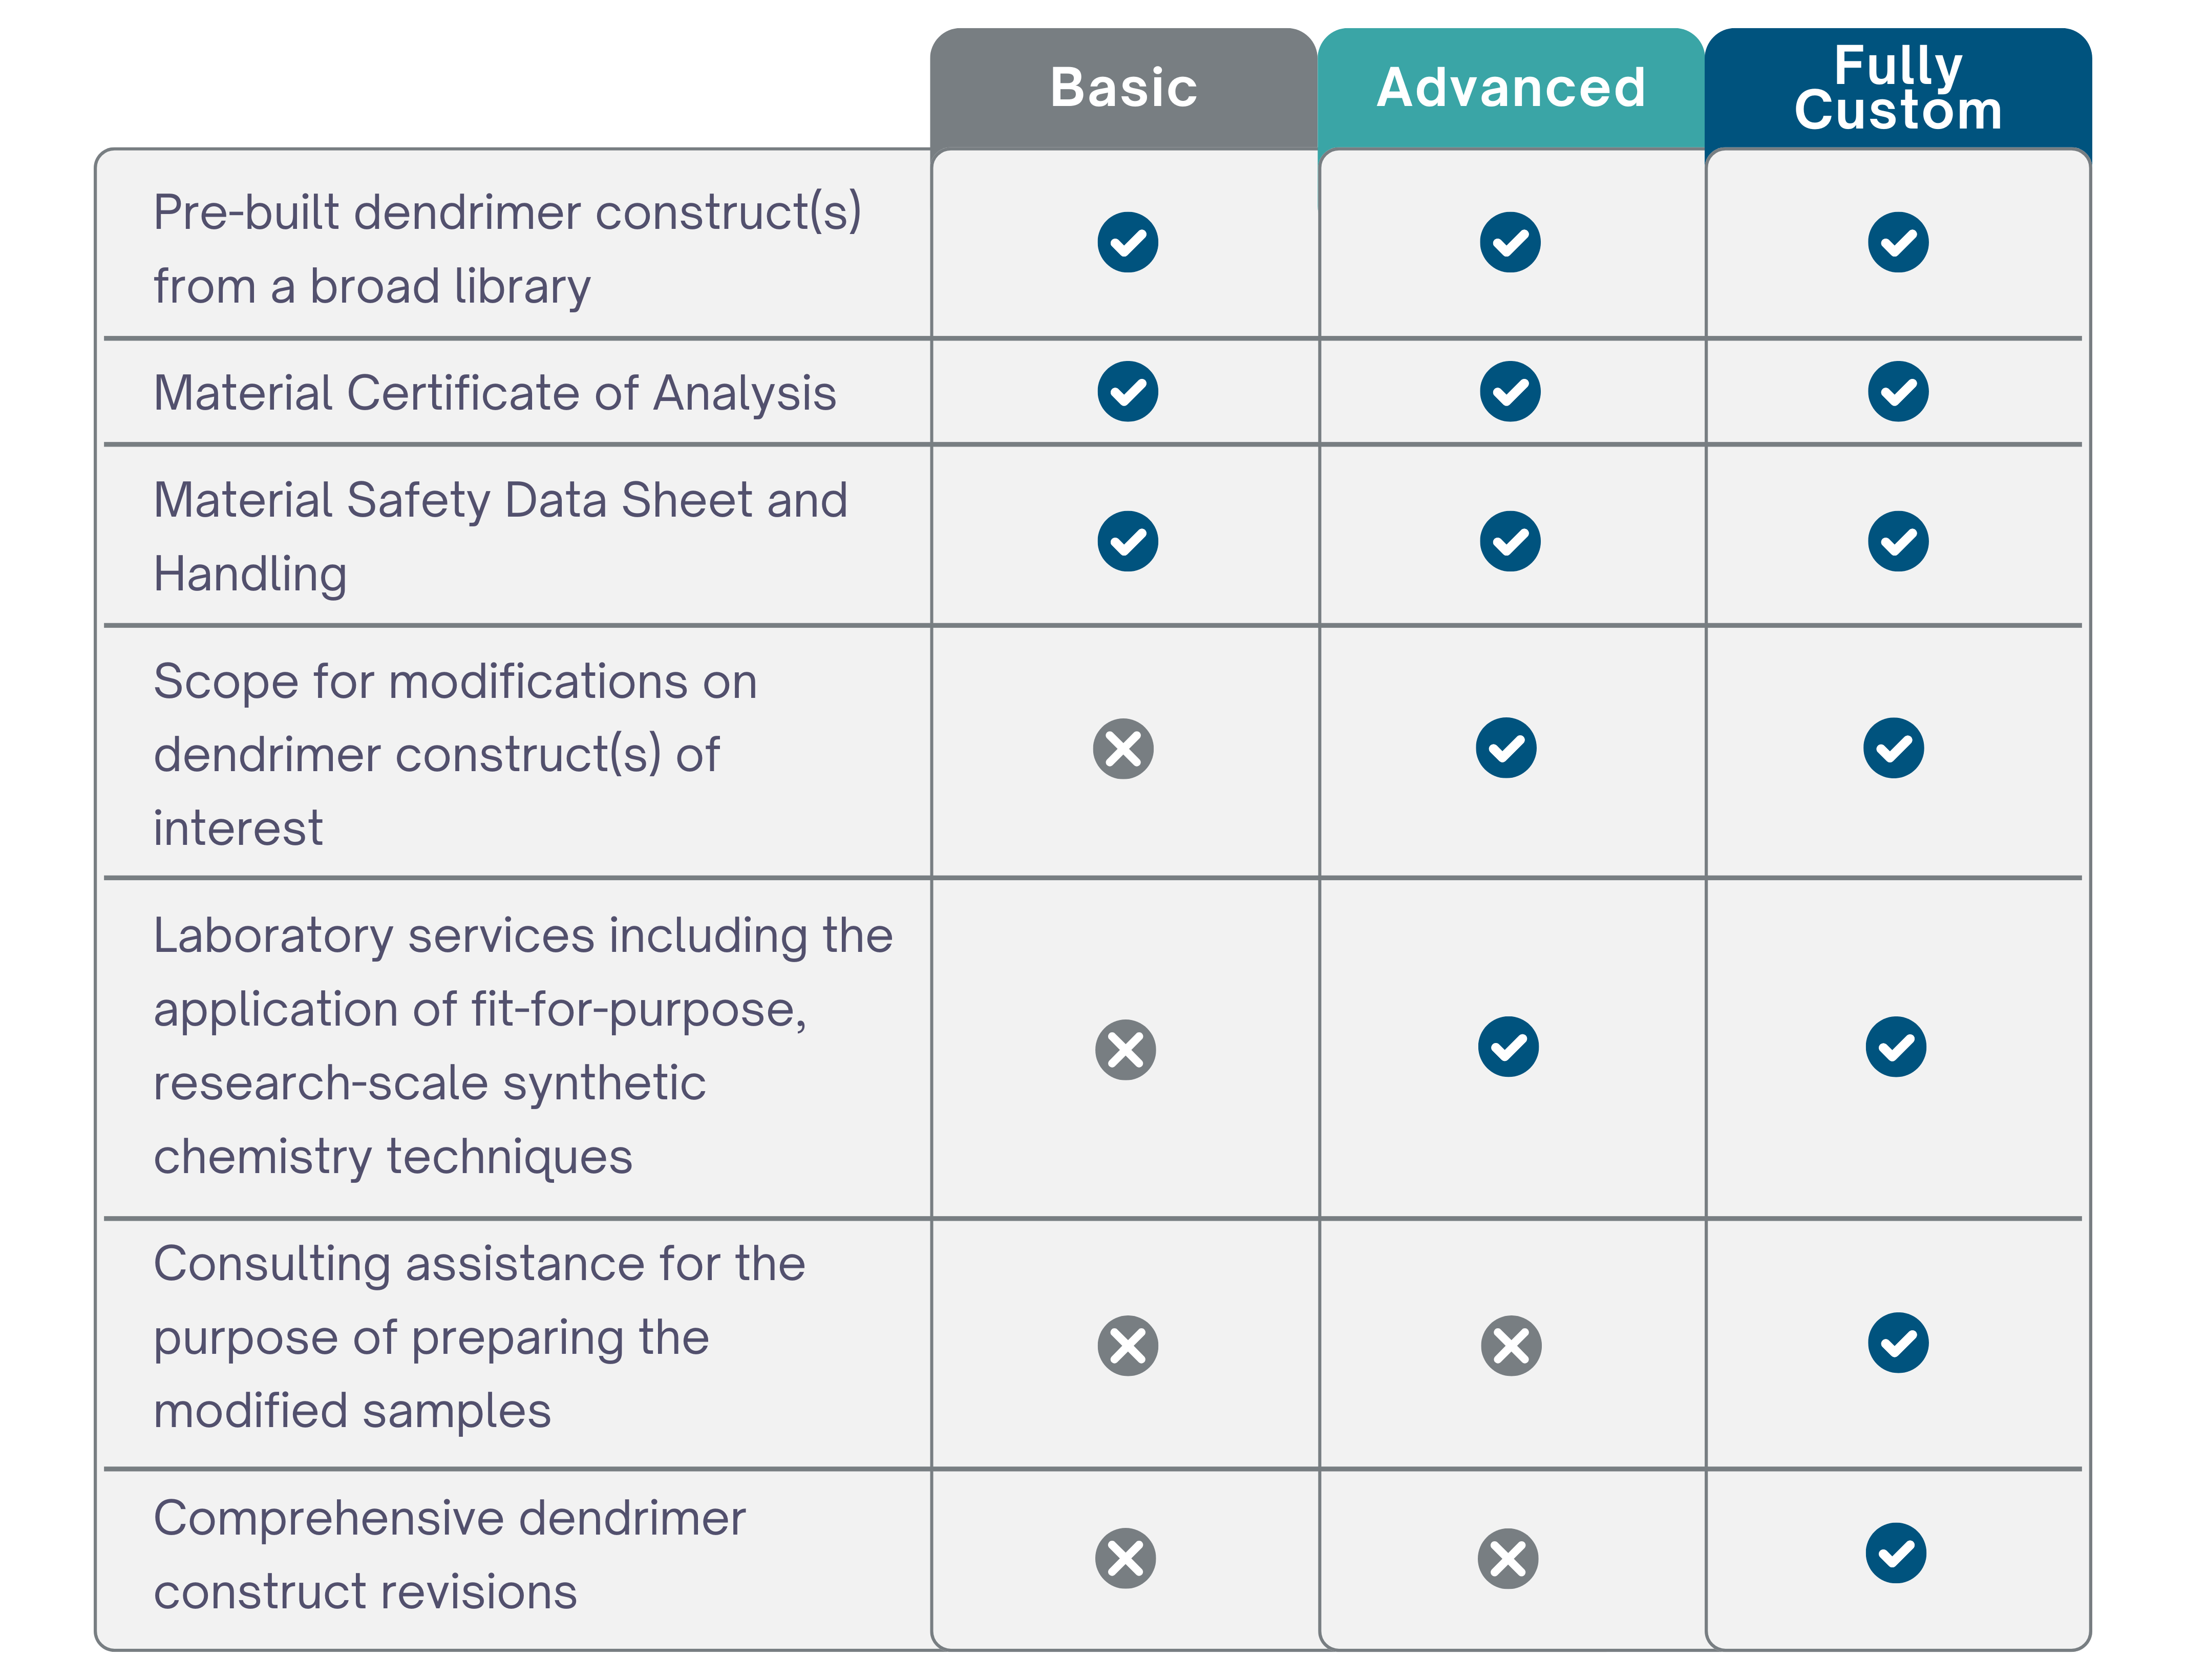This screenshot has height=1680, width=2186.
Task: Select the Fully Custom plan column header
Action: 1898,88
